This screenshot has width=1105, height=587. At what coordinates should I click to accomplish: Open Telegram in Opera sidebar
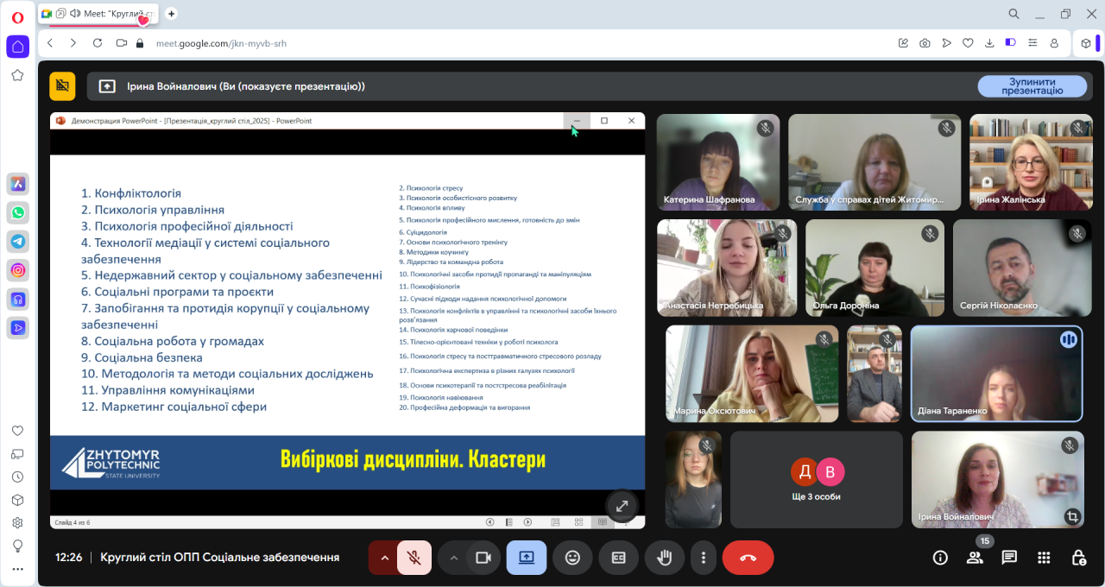pos(17,241)
